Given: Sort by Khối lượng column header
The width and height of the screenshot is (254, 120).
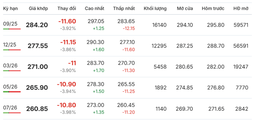Looking at the screenshot, I should tap(155, 9).
